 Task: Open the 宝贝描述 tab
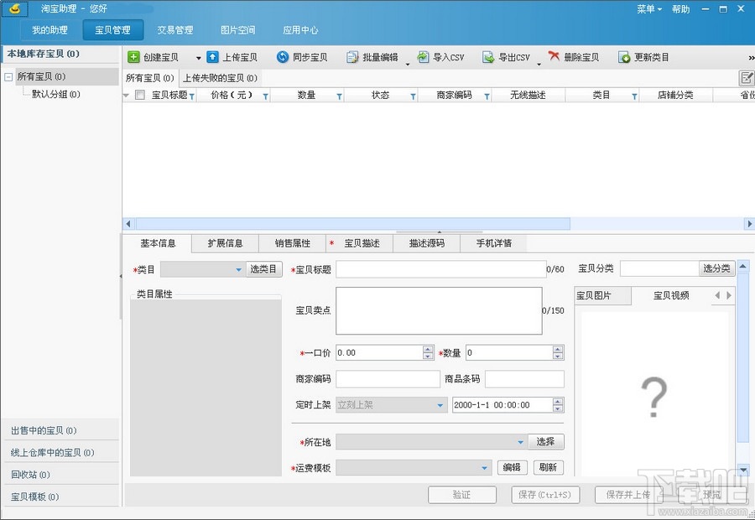pos(360,243)
